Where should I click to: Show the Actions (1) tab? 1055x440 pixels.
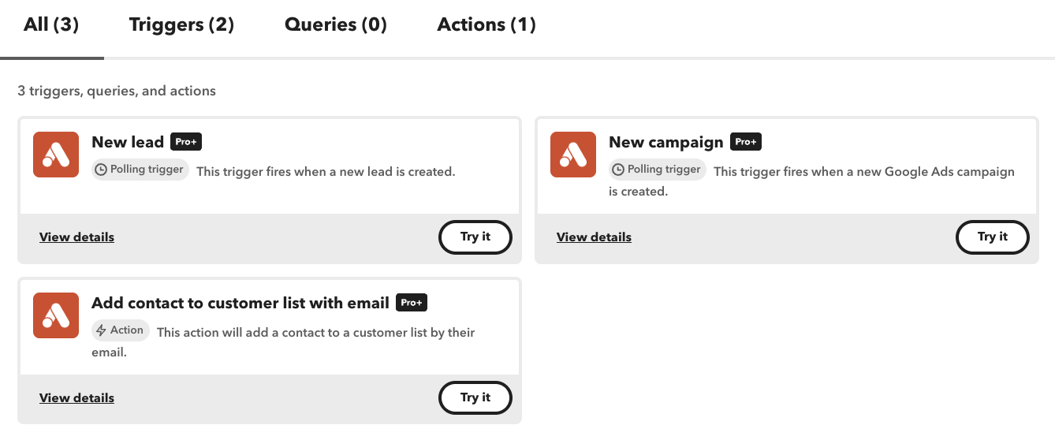[x=486, y=25]
